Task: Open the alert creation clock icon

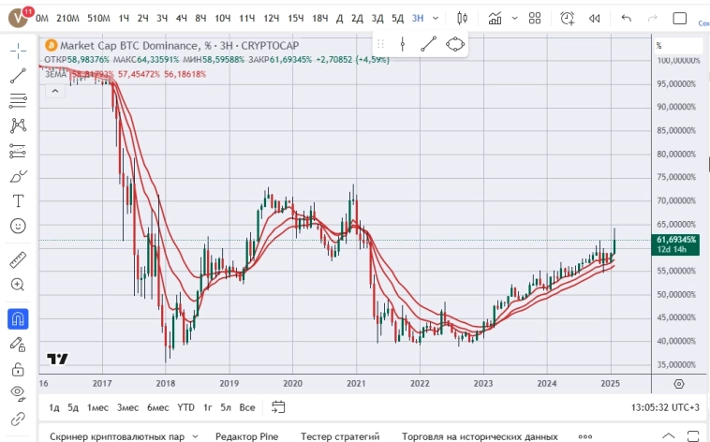Action: tap(568, 18)
